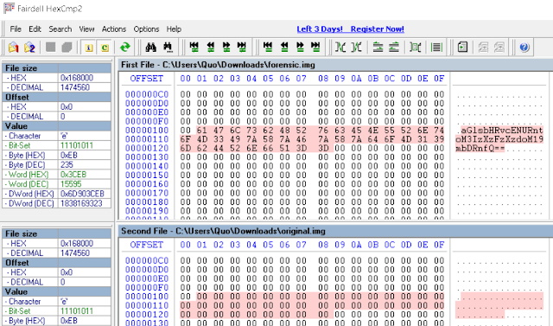Image resolution: width=553 pixels, height=326 pixels.
Task: Open first file with the folder '1' icon
Action: point(14,47)
